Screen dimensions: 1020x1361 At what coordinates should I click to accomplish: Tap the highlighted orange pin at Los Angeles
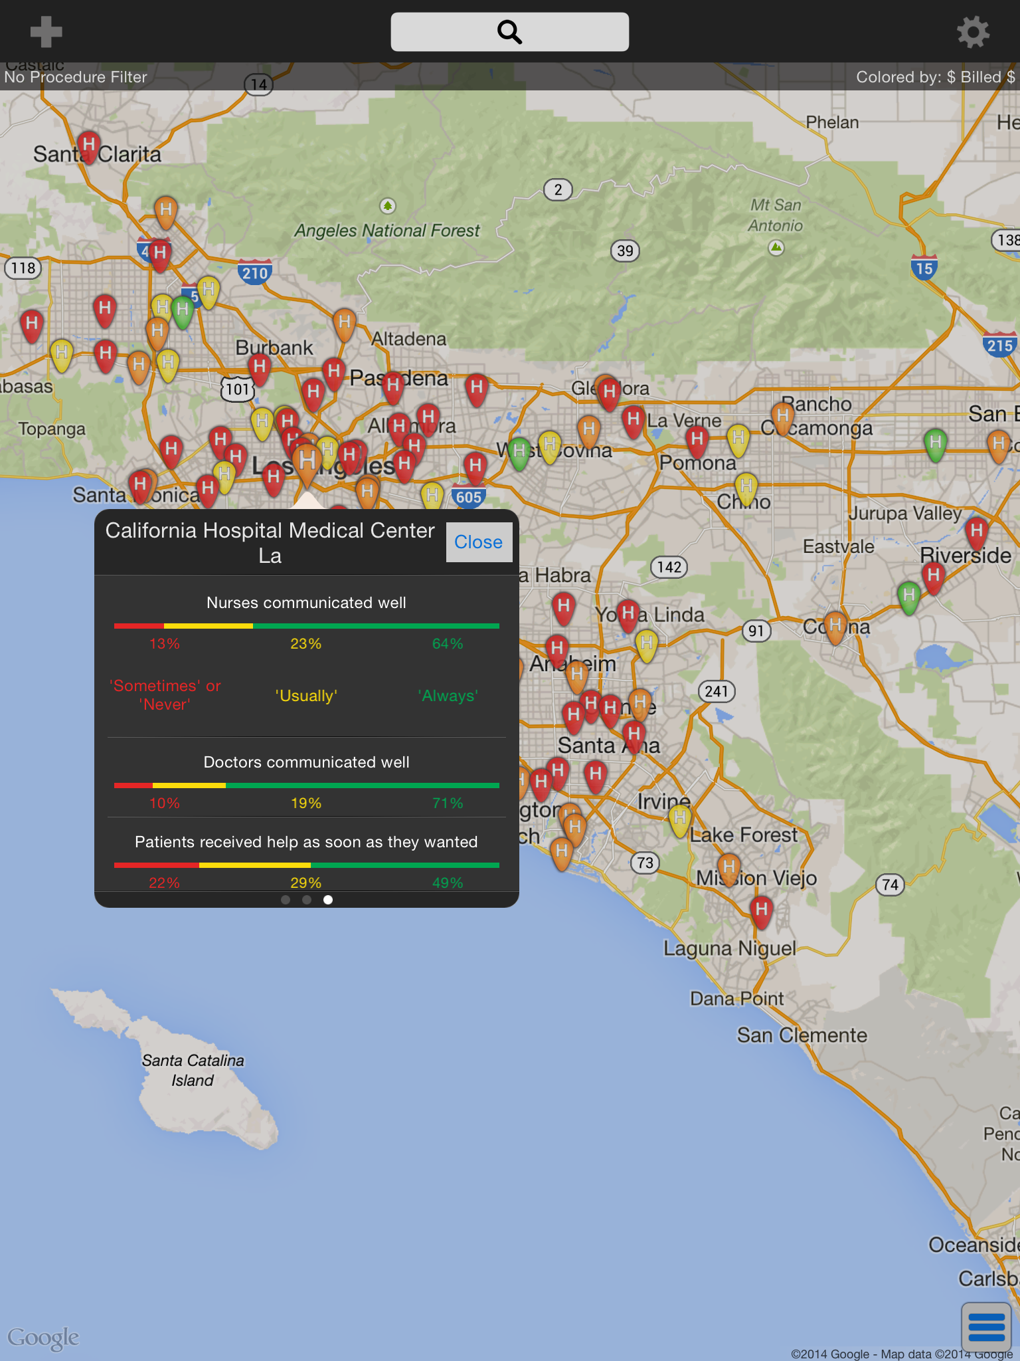(307, 464)
